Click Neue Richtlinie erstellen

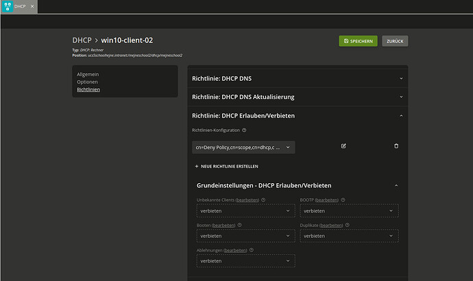click(227, 166)
